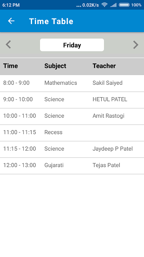Tap the Subject column header
The height and width of the screenshot is (257, 144).
55,66
